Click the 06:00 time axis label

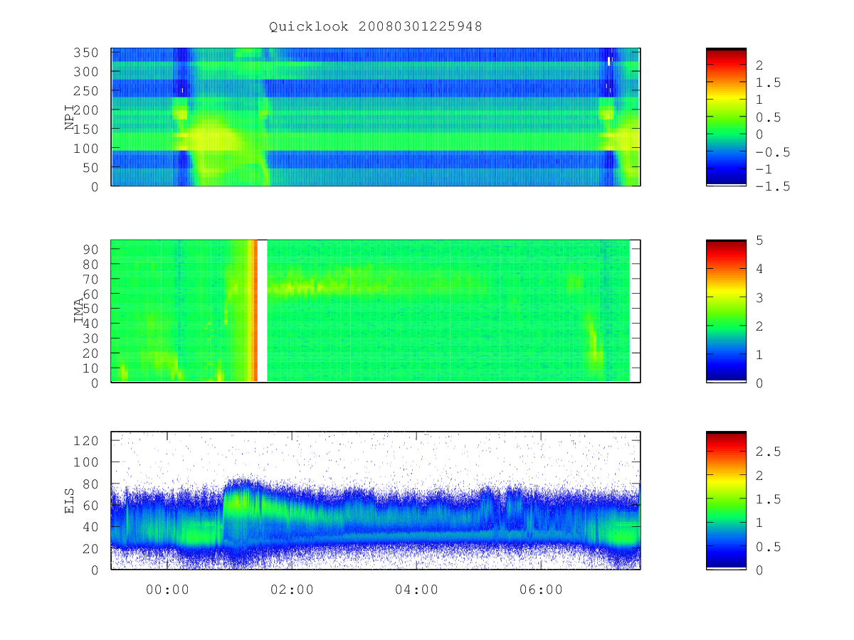click(x=541, y=590)
